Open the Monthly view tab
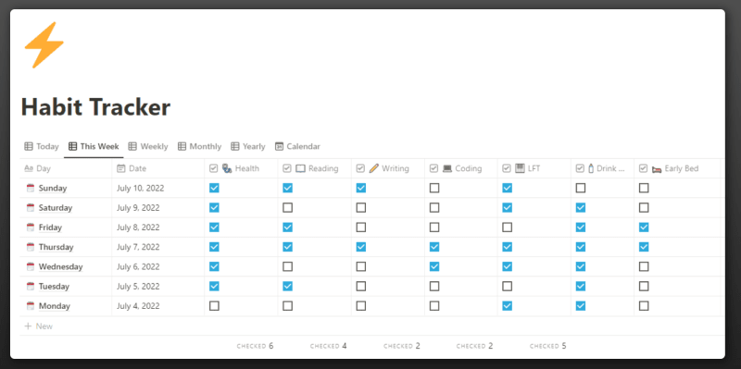Image resolution: width=741 pixels, height=369 pixels. point(199,146)
